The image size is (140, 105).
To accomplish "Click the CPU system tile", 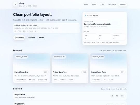I will tap(90, 37).
